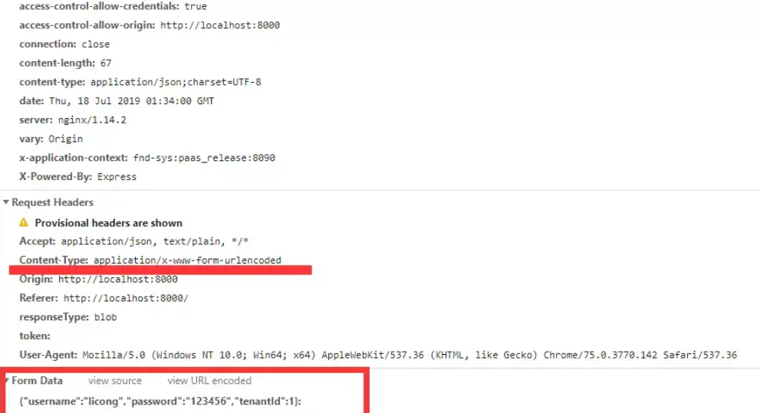The height and width of the screenshot is (413, 760).
Task: Switch to view URL encoded
Action: point(209,381)
